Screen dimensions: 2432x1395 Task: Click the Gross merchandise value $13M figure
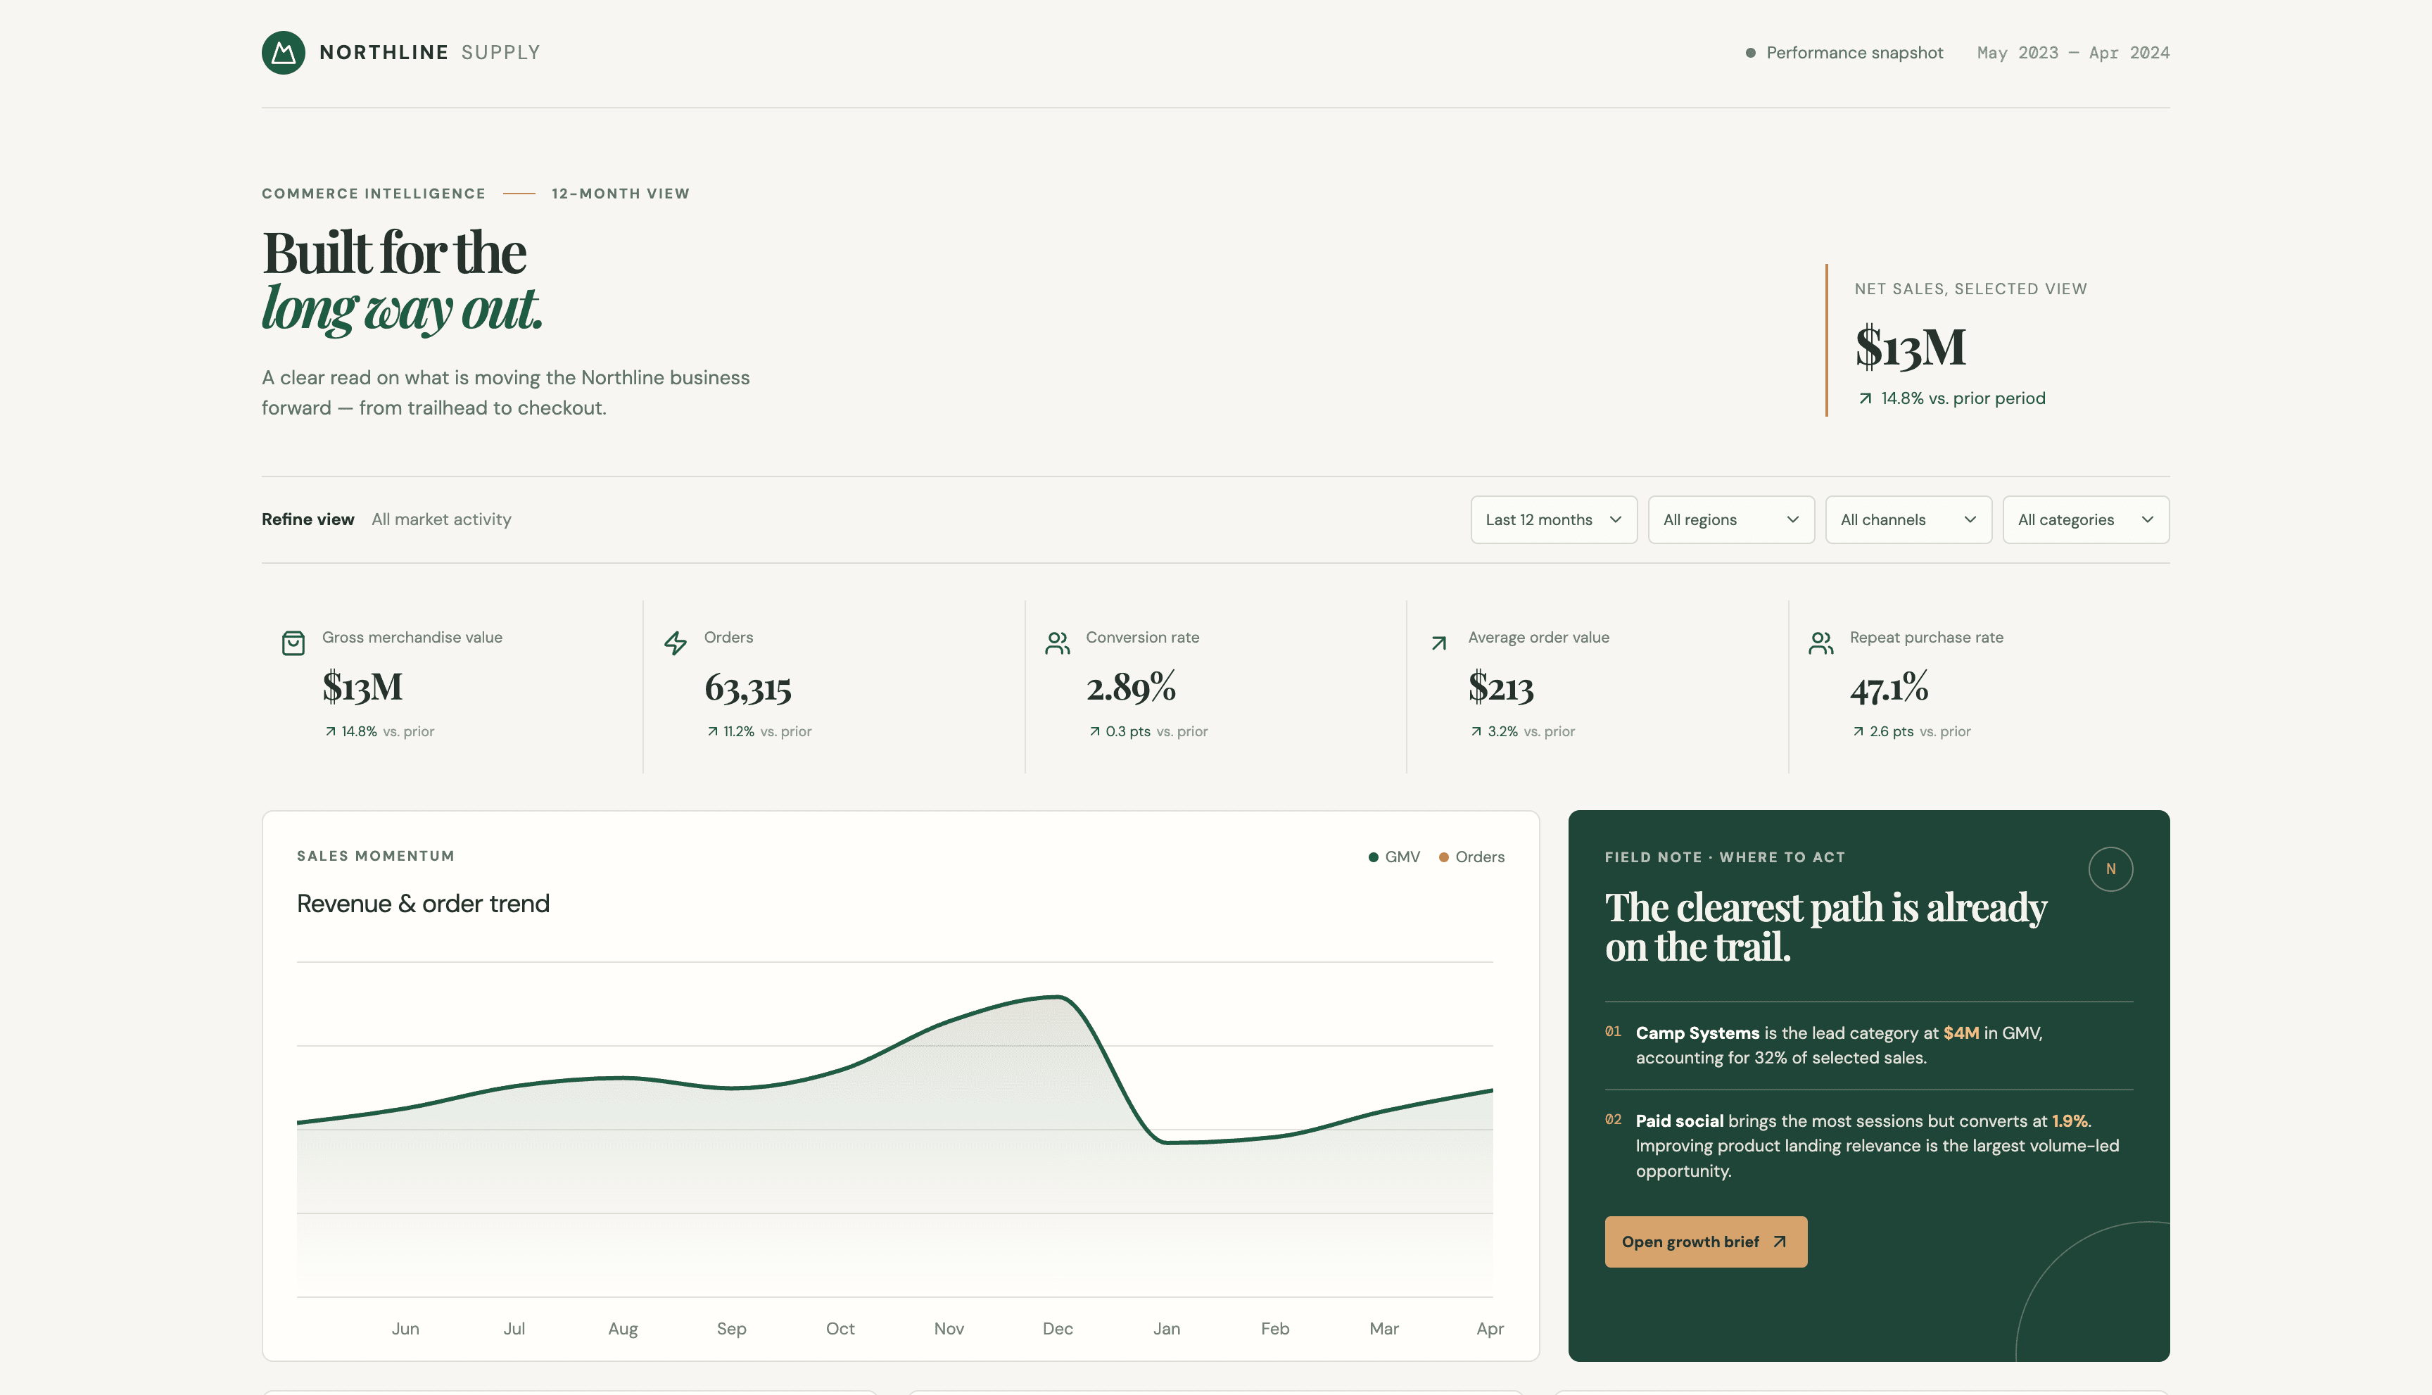[x=362, y=686]
